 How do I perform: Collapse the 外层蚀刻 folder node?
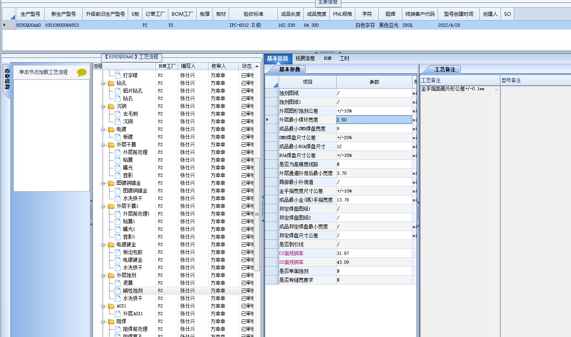pyautogui.click(x=103, y=276)
